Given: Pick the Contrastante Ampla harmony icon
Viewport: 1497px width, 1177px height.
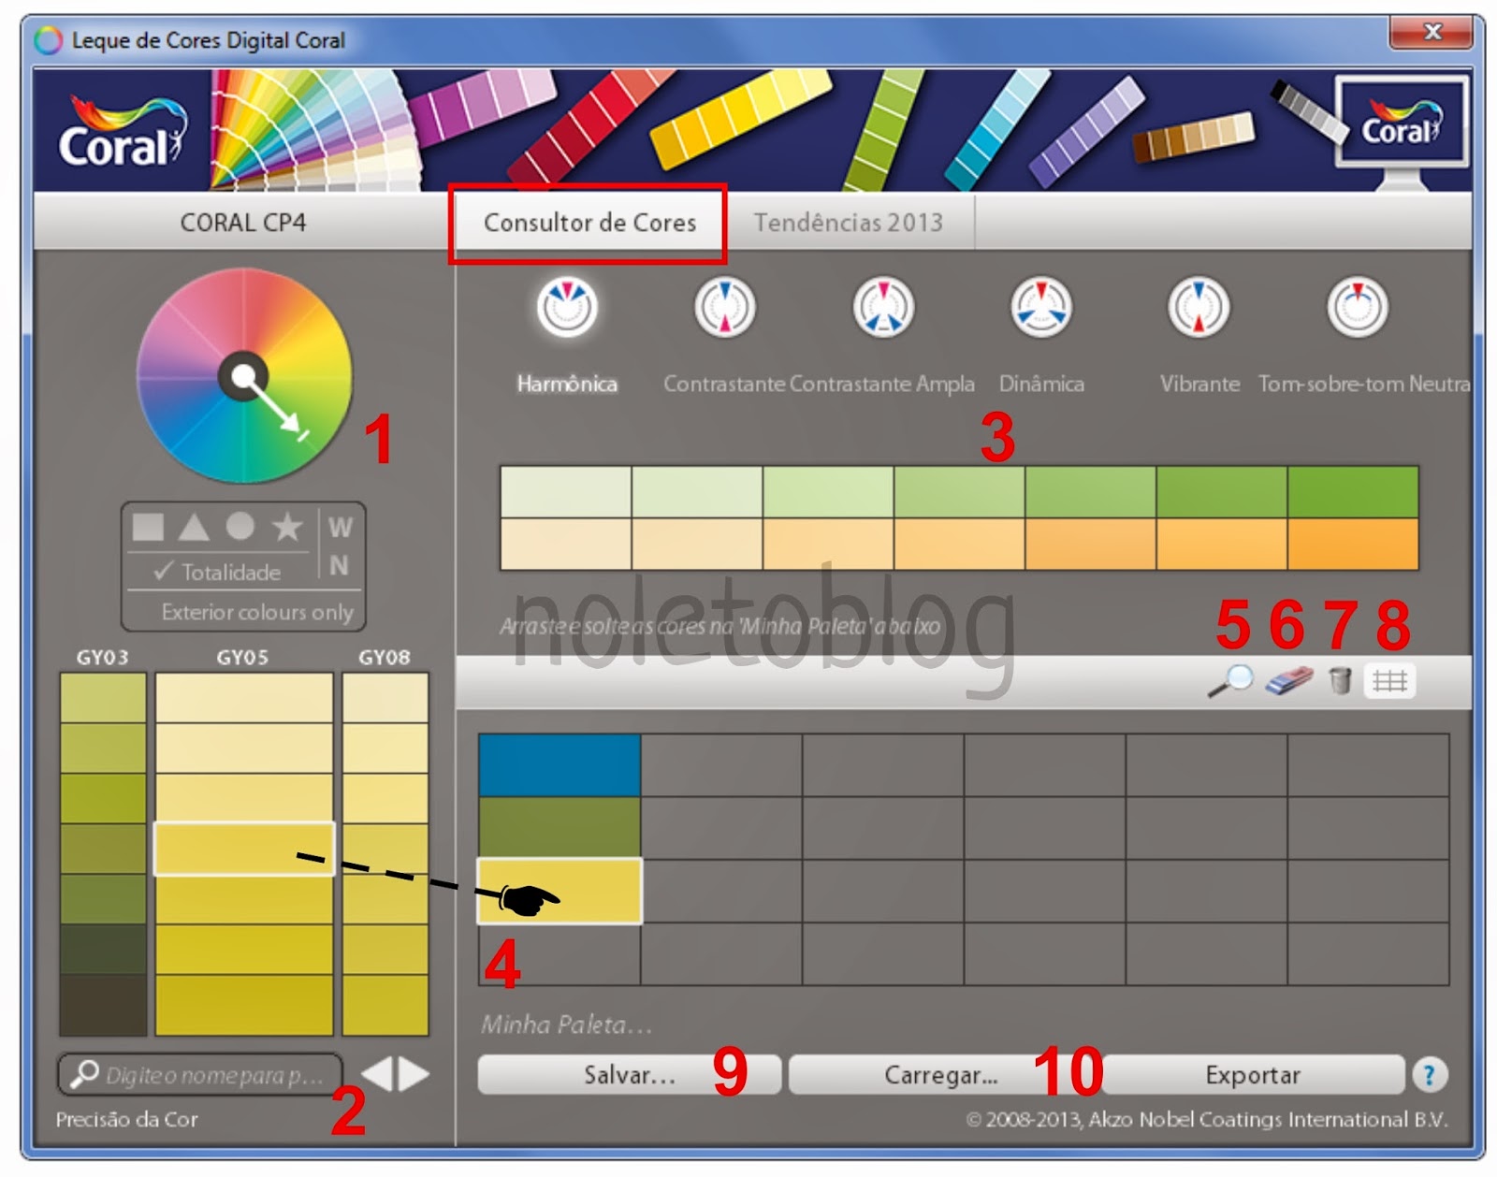Looking at the screenshot, I should (882, 306).
